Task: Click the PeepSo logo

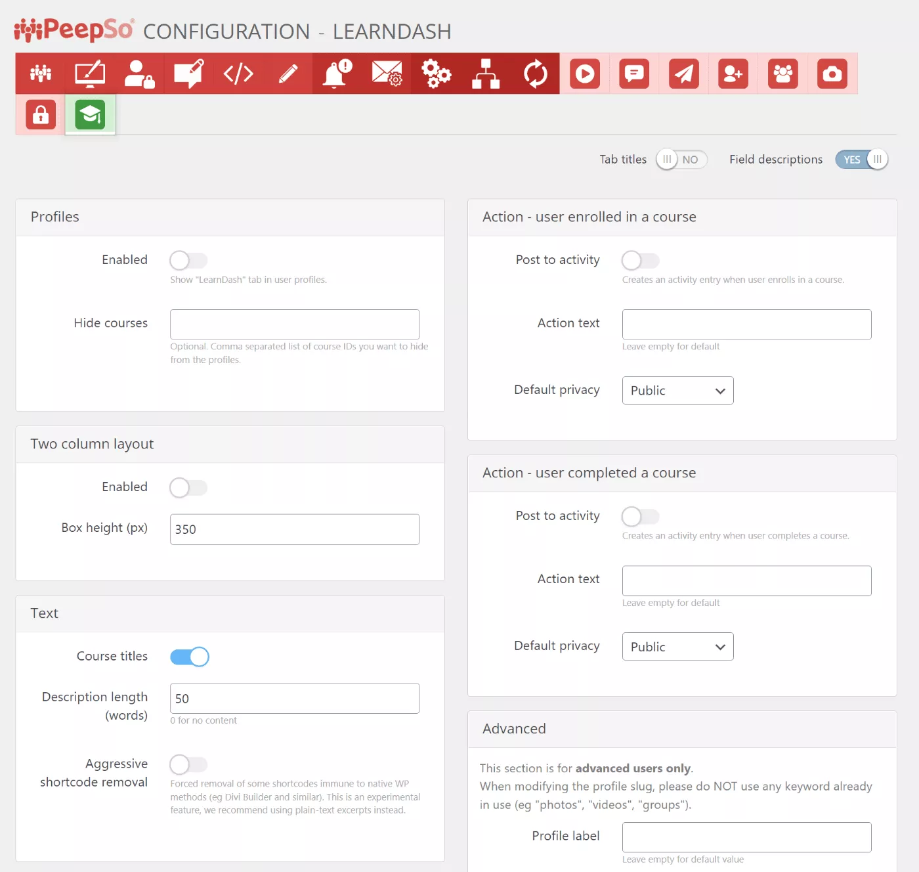Action: point(74,30)
